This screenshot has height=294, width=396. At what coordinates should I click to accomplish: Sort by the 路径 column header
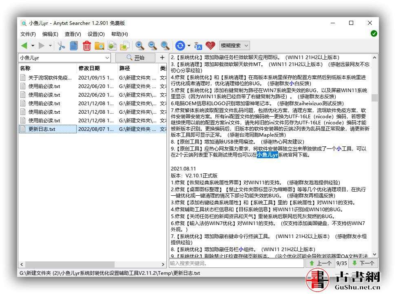click(138, 68)
